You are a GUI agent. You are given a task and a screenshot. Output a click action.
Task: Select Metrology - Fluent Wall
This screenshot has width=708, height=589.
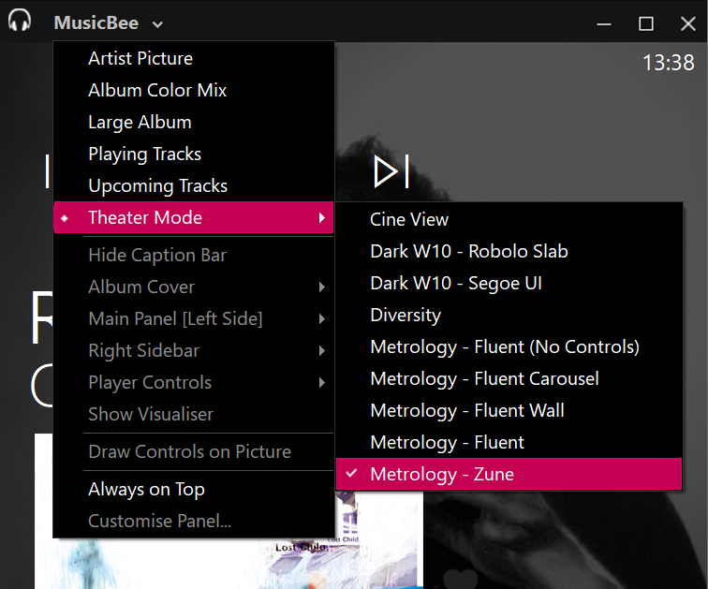coord(509,411)
